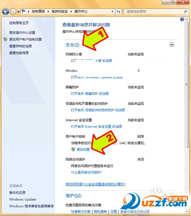Open 备份和还原 in sidebar
This screenshot has height=216, width=191.
click(x=17, y=193)
